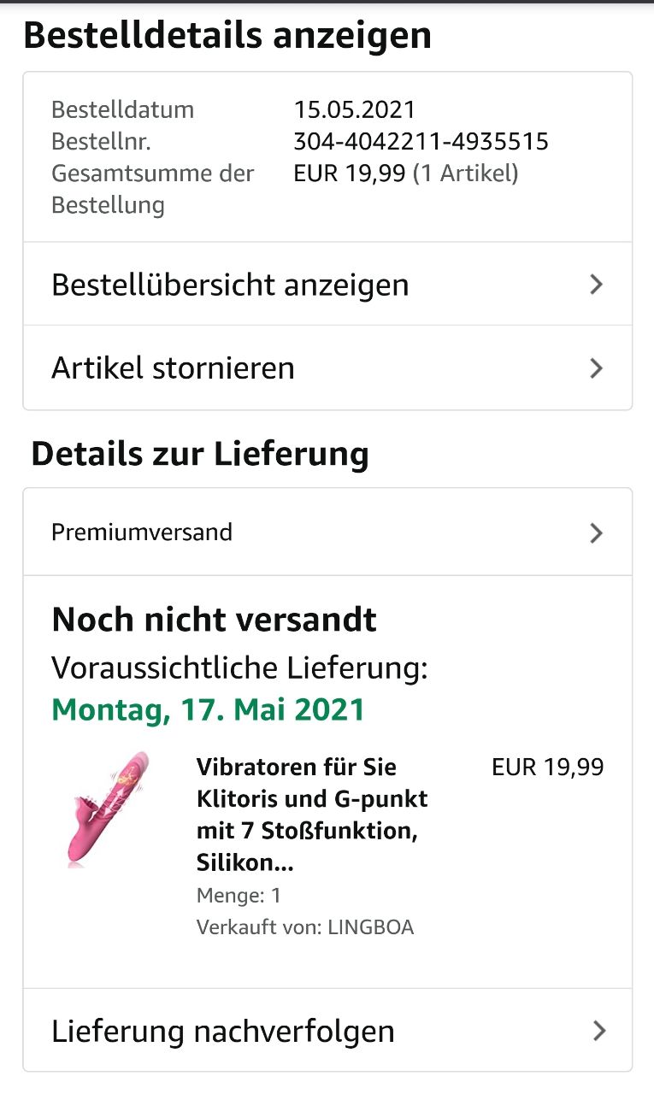Screen dimensions: 654x1094
Task: Open the Premiumversand shipping label
Action: tap(142, 532)
